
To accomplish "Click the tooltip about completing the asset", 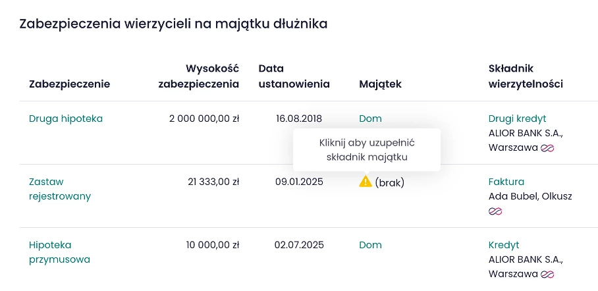I will click(x=367, y=149).
